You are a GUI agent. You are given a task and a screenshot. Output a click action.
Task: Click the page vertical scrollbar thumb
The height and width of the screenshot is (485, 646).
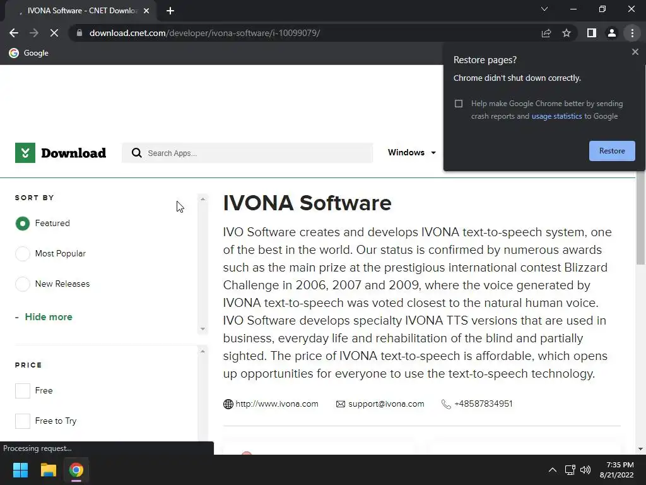(640, 218)
